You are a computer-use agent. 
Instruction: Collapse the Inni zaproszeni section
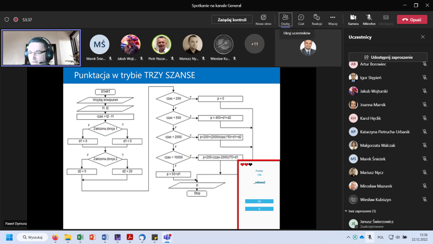[346, 211]
